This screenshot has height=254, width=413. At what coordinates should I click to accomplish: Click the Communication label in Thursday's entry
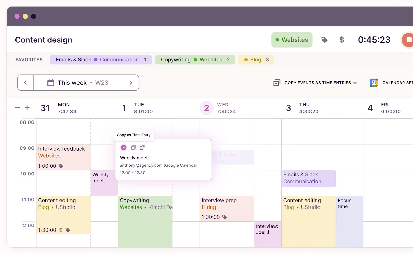pos(302,181)
